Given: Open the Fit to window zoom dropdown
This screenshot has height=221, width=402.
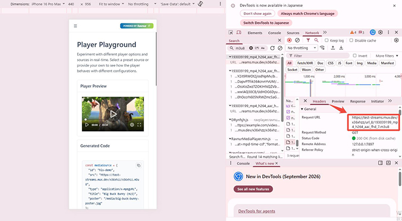Looking at the screenshot, I should pyautogui.click(x=111, y=4).
